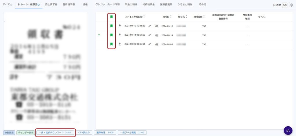
Task: Sort by ファイル作成日時 column
Action: point(135,17)
